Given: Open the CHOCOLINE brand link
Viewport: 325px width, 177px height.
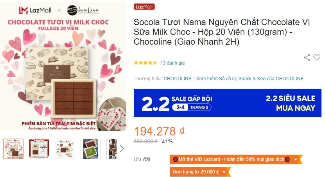Looking at the screenshot, I should [178, 79].
